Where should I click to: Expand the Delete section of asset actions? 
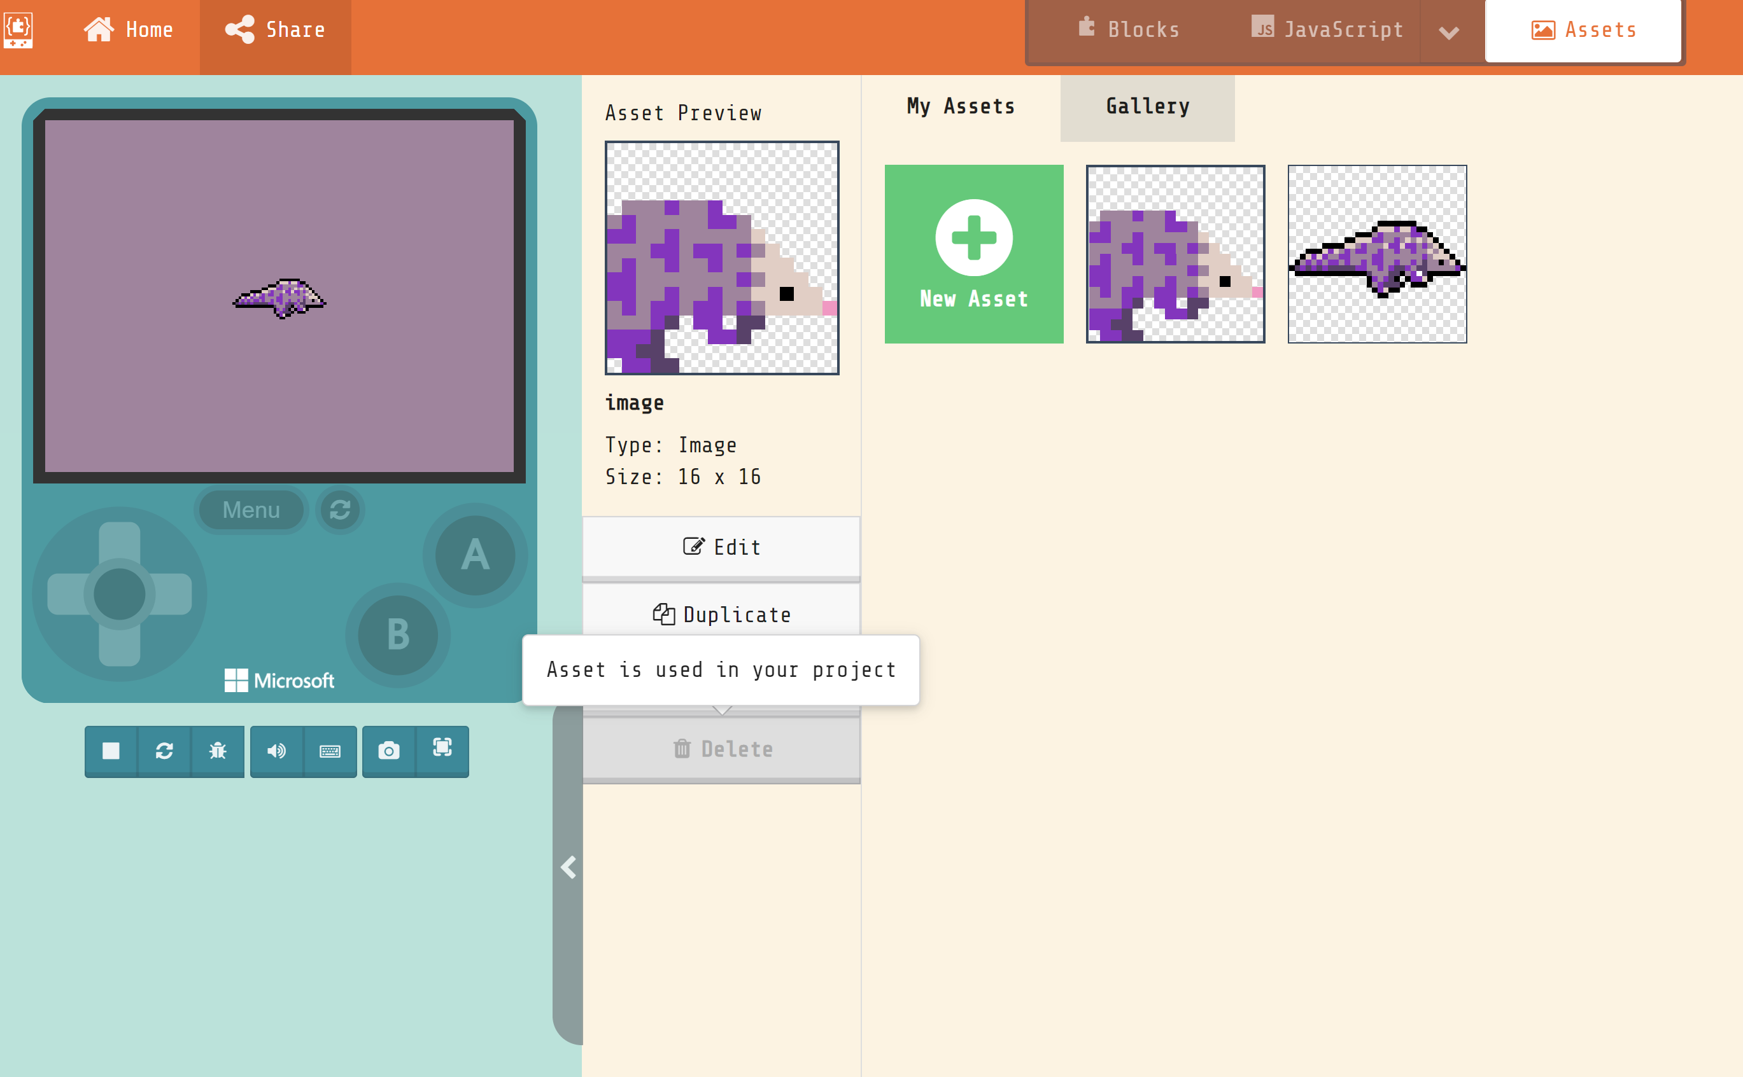[722, 710]
